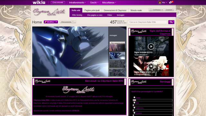Open the Miscellanea dropdown menu
Viewport: 206px width, 116px height.
coord(109,3)
